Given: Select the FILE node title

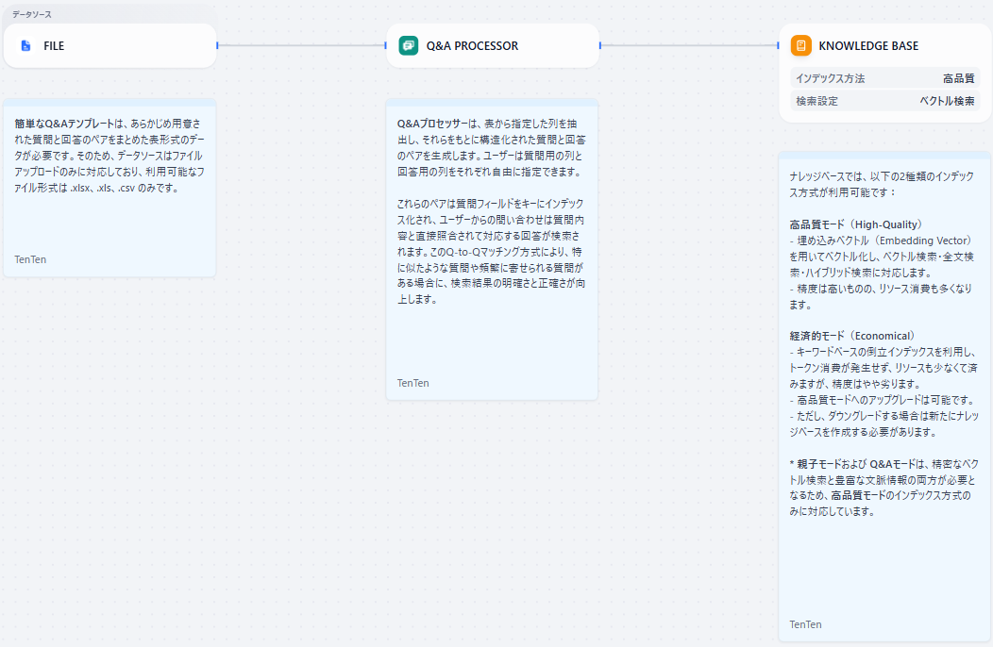Looking at the screenshot, I should click(54, 45).
